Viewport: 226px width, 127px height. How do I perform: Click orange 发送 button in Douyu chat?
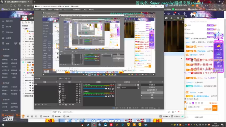coord(215,108)
